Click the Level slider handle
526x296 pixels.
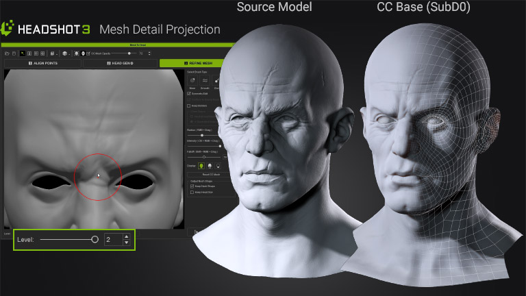coord(95,239)
